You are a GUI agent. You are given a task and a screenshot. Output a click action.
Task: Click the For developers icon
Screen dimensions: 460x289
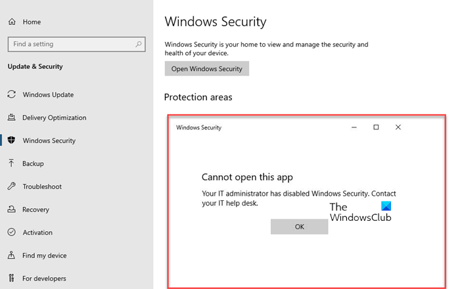tap(12, 278)
